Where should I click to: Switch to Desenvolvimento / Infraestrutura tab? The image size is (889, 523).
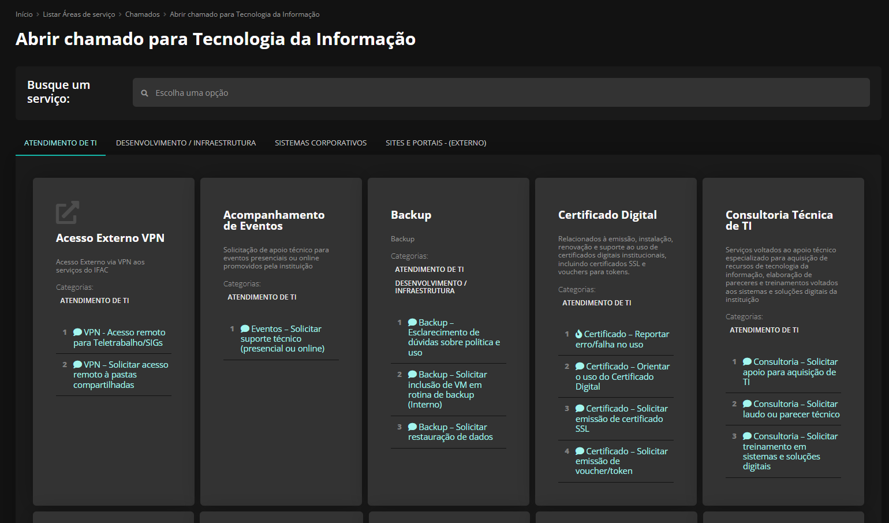[185, 143]
